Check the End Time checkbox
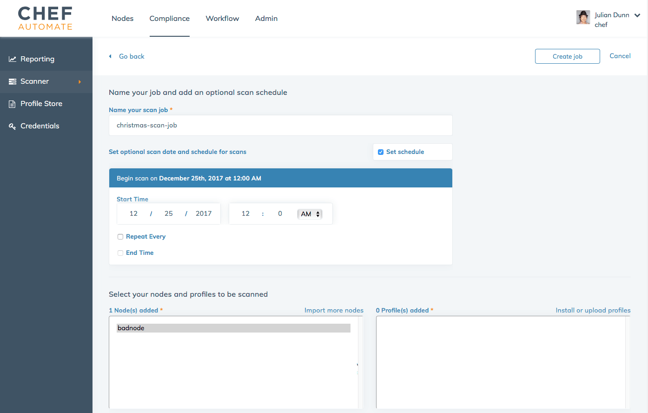 pyautogui.click(x=120, y=253)
